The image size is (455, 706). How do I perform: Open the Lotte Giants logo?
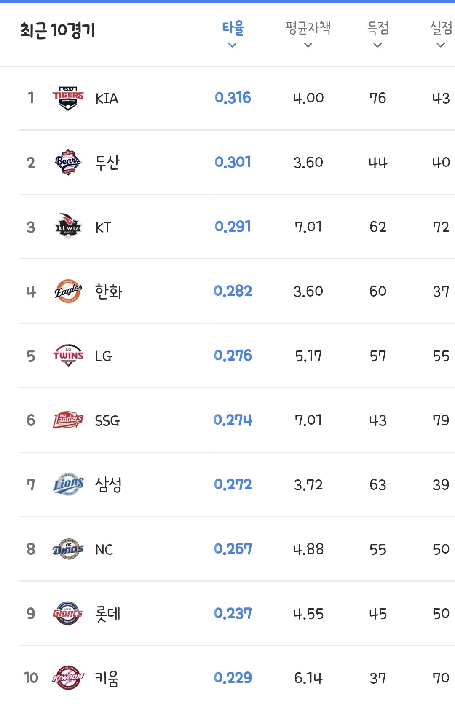pyautogui.click(x=68, y=613)
